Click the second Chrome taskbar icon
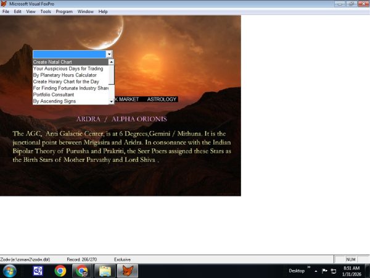Screen dimensions: 370x278 tap(81, 271)
